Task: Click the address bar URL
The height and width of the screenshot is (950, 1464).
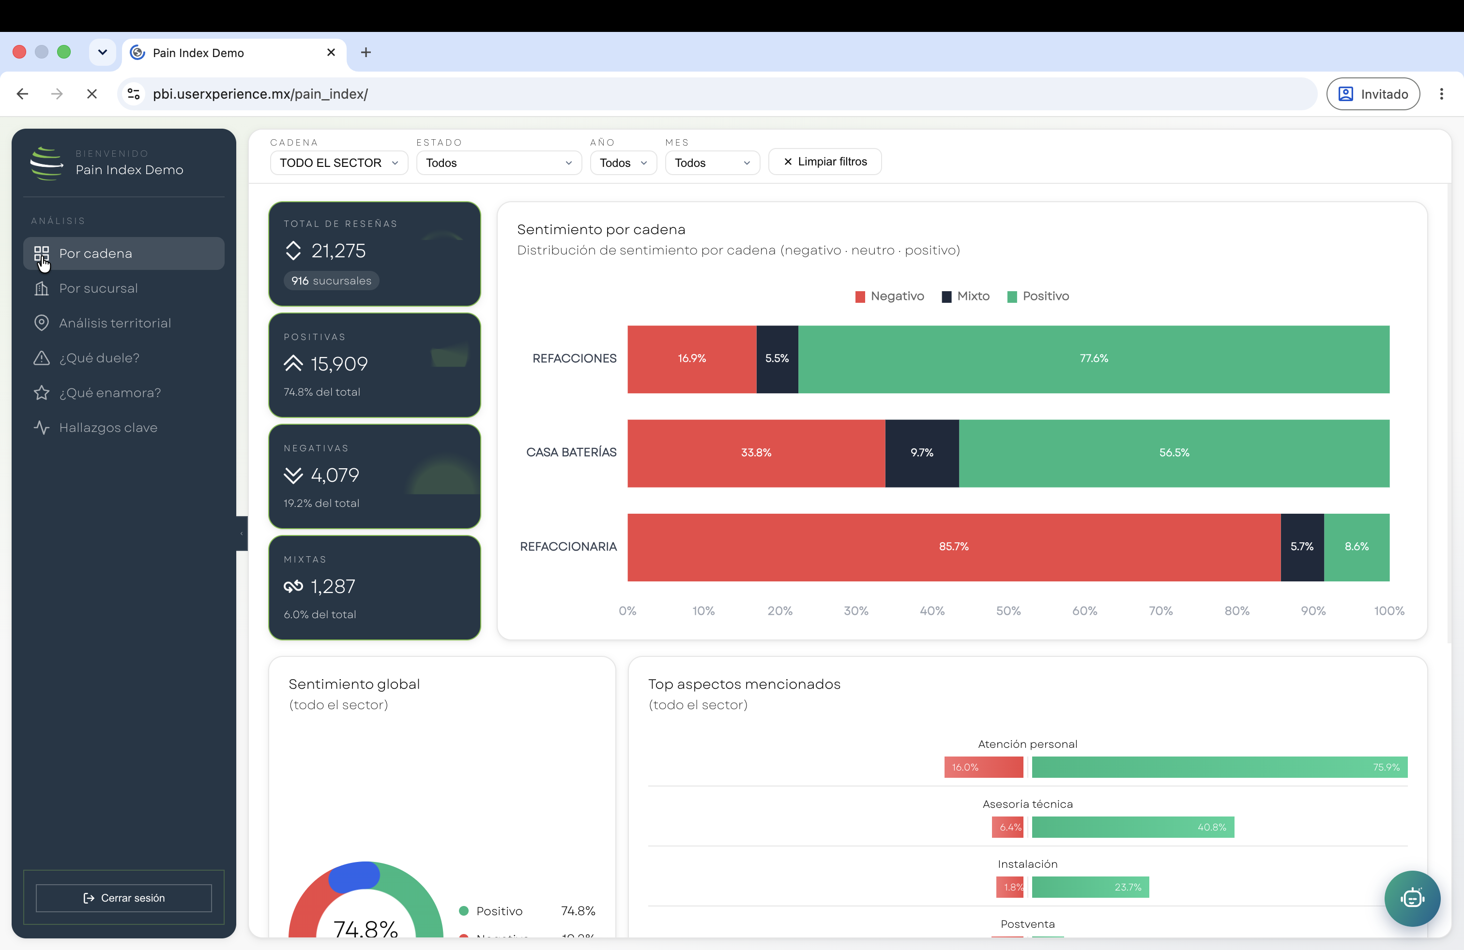Action: pyautogui.click(x=260, y=94)
